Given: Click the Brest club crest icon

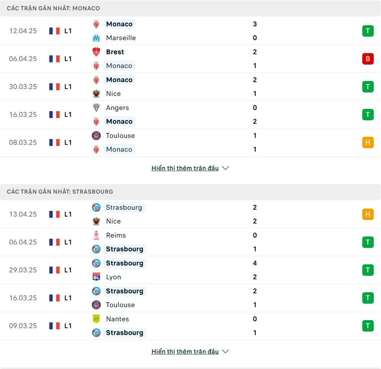Looking at the screenshot, I should pos(96,52).
